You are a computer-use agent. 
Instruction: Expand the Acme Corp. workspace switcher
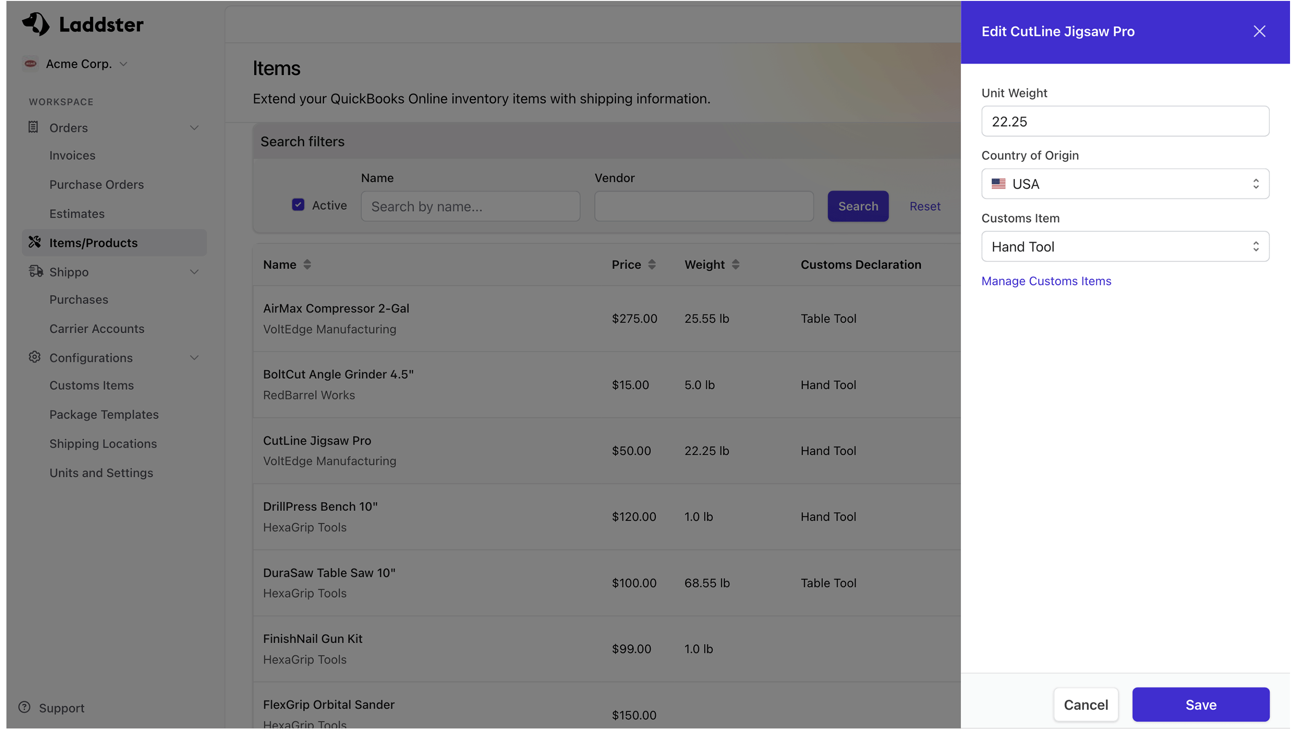tap(78, 64)
